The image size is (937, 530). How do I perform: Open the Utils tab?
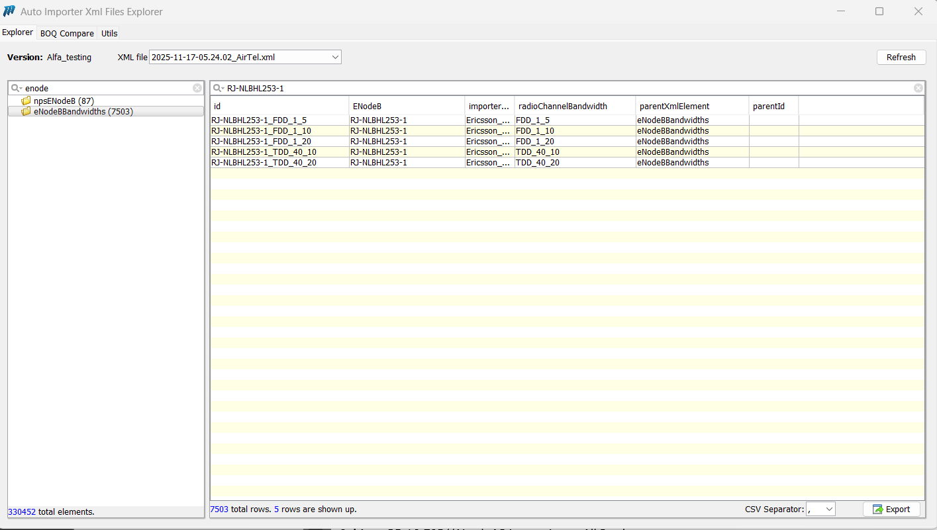click(109, 33)
